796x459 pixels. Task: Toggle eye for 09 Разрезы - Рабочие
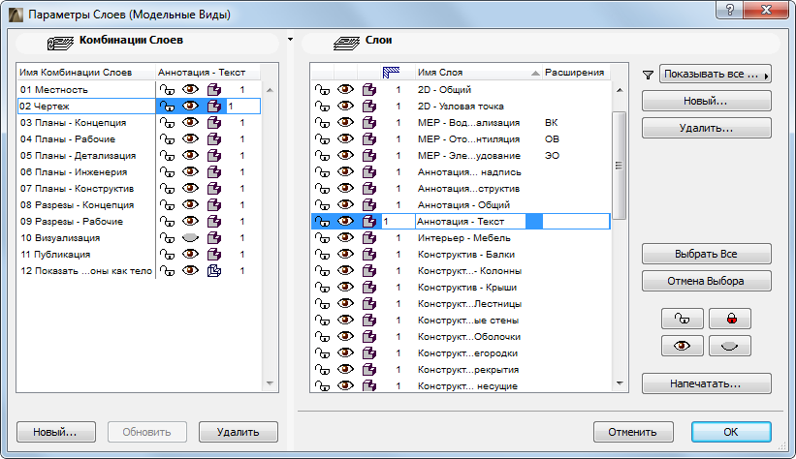(190, 222)
